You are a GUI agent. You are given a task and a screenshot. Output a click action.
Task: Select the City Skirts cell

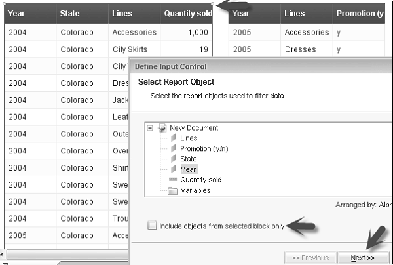click(x=130, y=49)
